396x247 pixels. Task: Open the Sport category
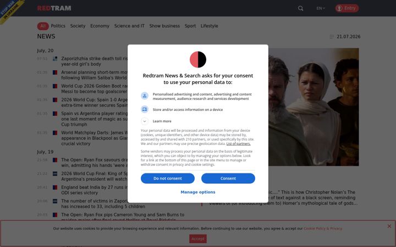[190, 26]
